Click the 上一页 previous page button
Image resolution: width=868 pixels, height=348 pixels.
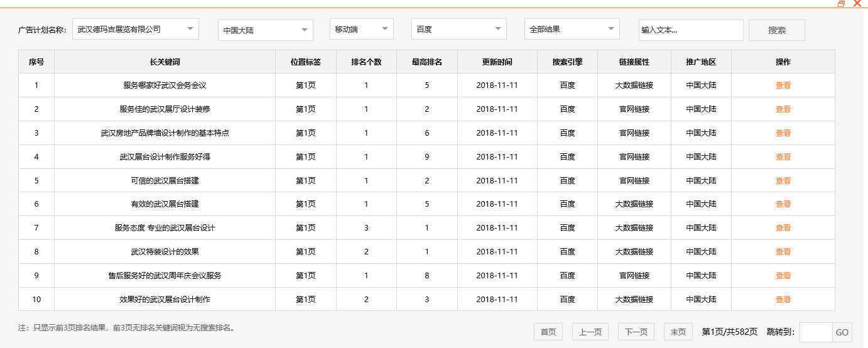click(590, 332)
